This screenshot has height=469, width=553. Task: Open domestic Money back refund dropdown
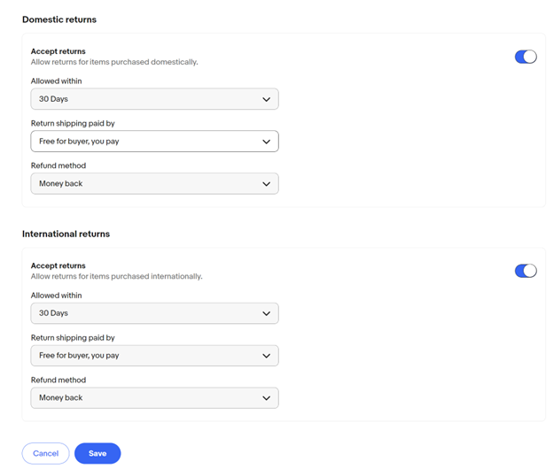[154, 183]
